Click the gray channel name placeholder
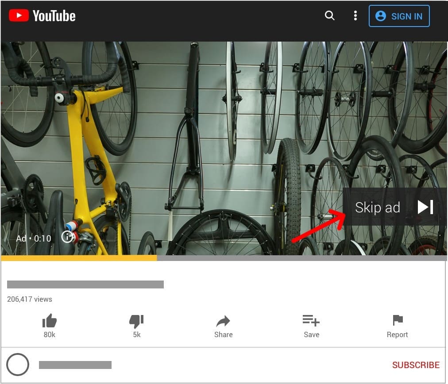Image resolution: width=448 pixels, height=384 pixels. coord(75,365)
